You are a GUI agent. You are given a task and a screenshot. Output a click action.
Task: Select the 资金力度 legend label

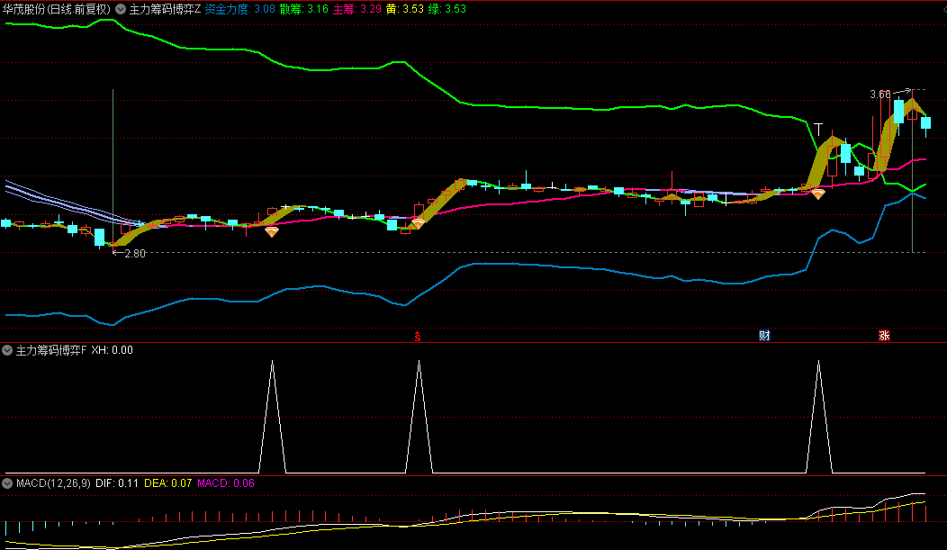(228, 9)
